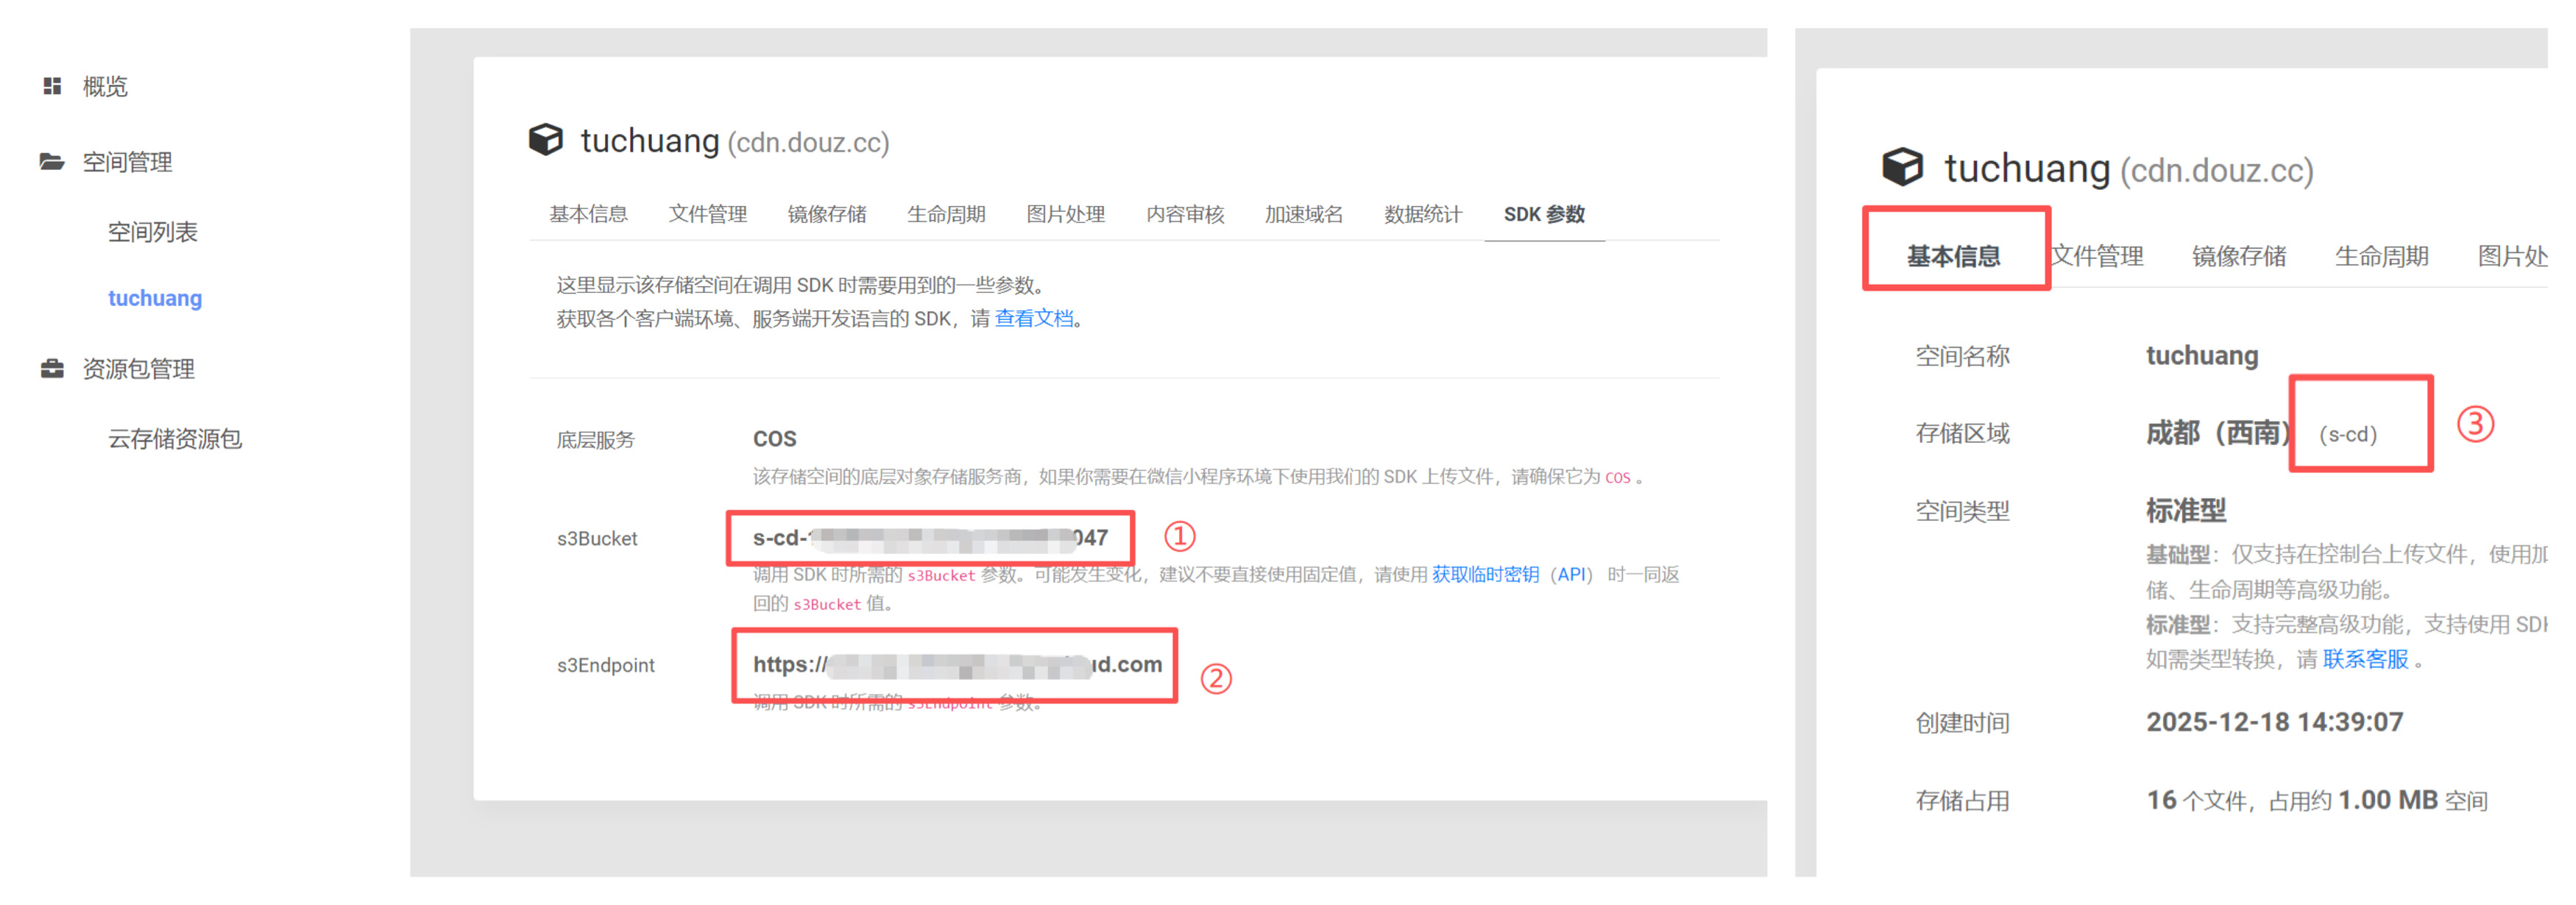Open 云存储资源包 in the sidebar

click(174, 438)
